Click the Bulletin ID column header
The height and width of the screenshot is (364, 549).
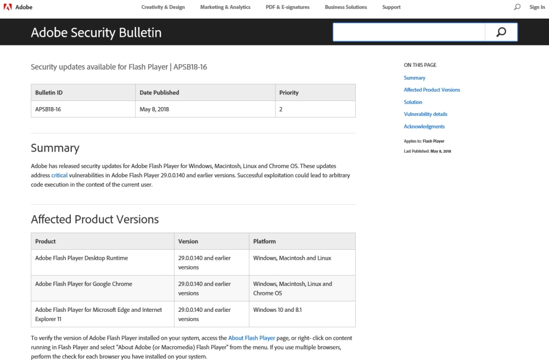(83, 92)
